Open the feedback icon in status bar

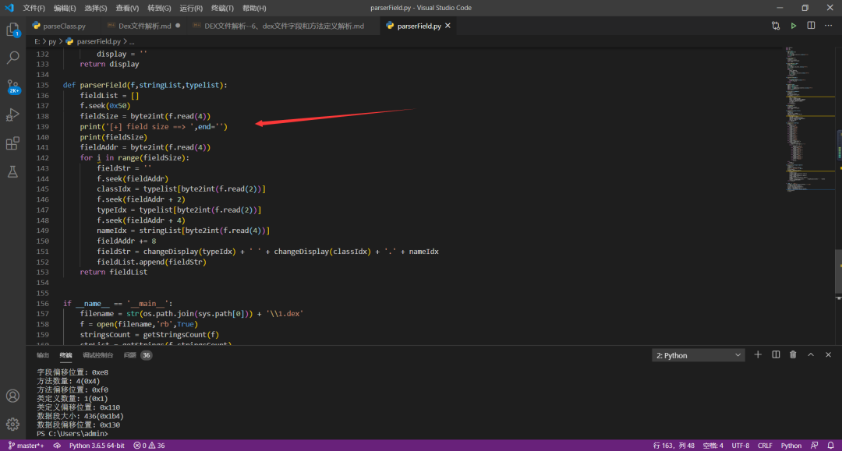(814, 446)
